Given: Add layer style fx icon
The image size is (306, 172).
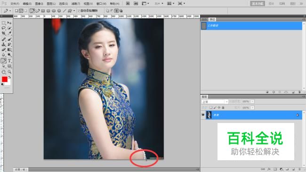Looking at the screenshot, I should (269, 169).
